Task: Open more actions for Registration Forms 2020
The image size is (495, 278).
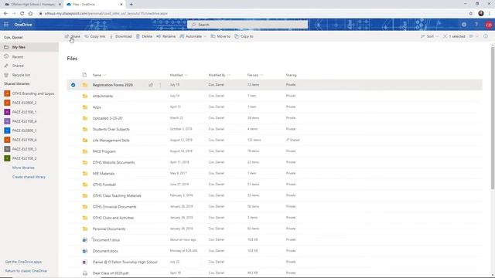Action: (x=160, y=85)
